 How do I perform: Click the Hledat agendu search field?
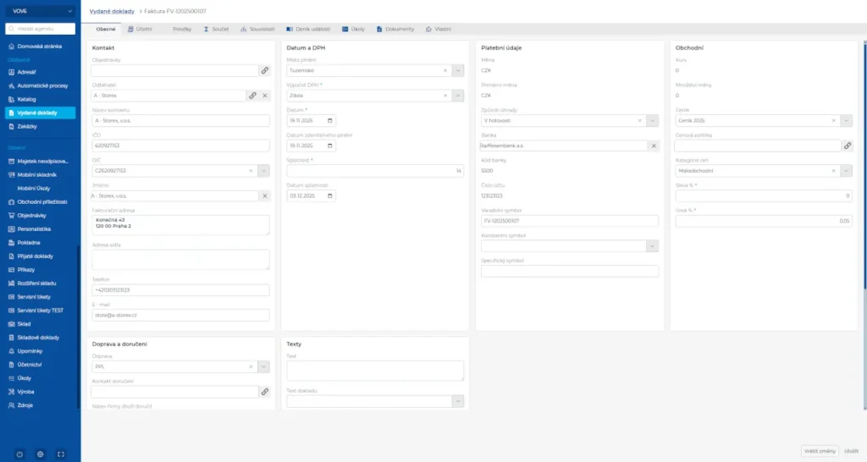point(44,29)
